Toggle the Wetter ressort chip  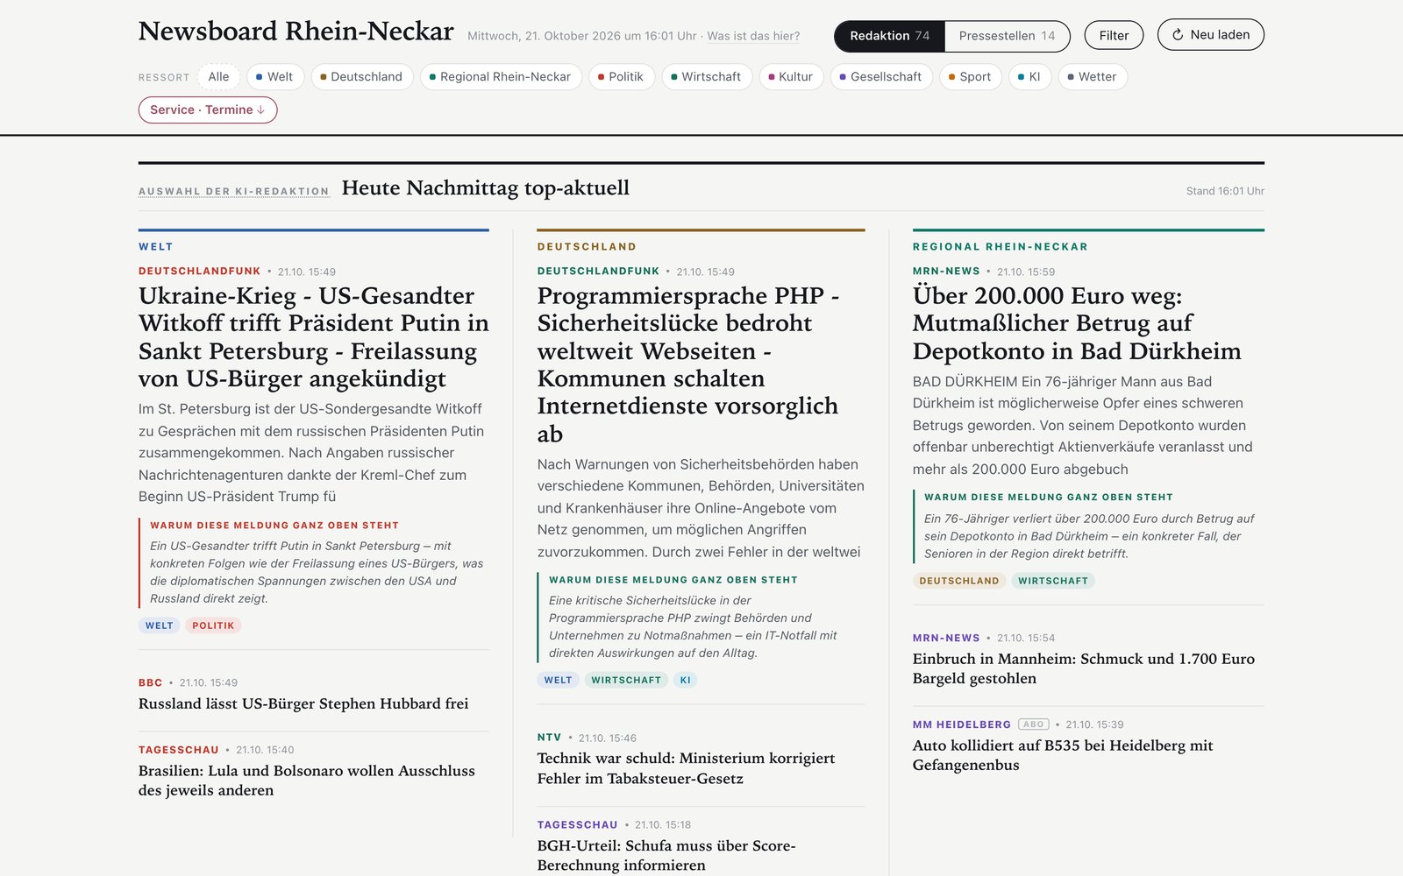[x=1093, y=77]
